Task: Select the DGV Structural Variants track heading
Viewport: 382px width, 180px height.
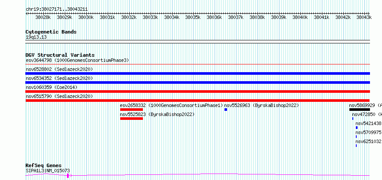Action: [60, 55]
